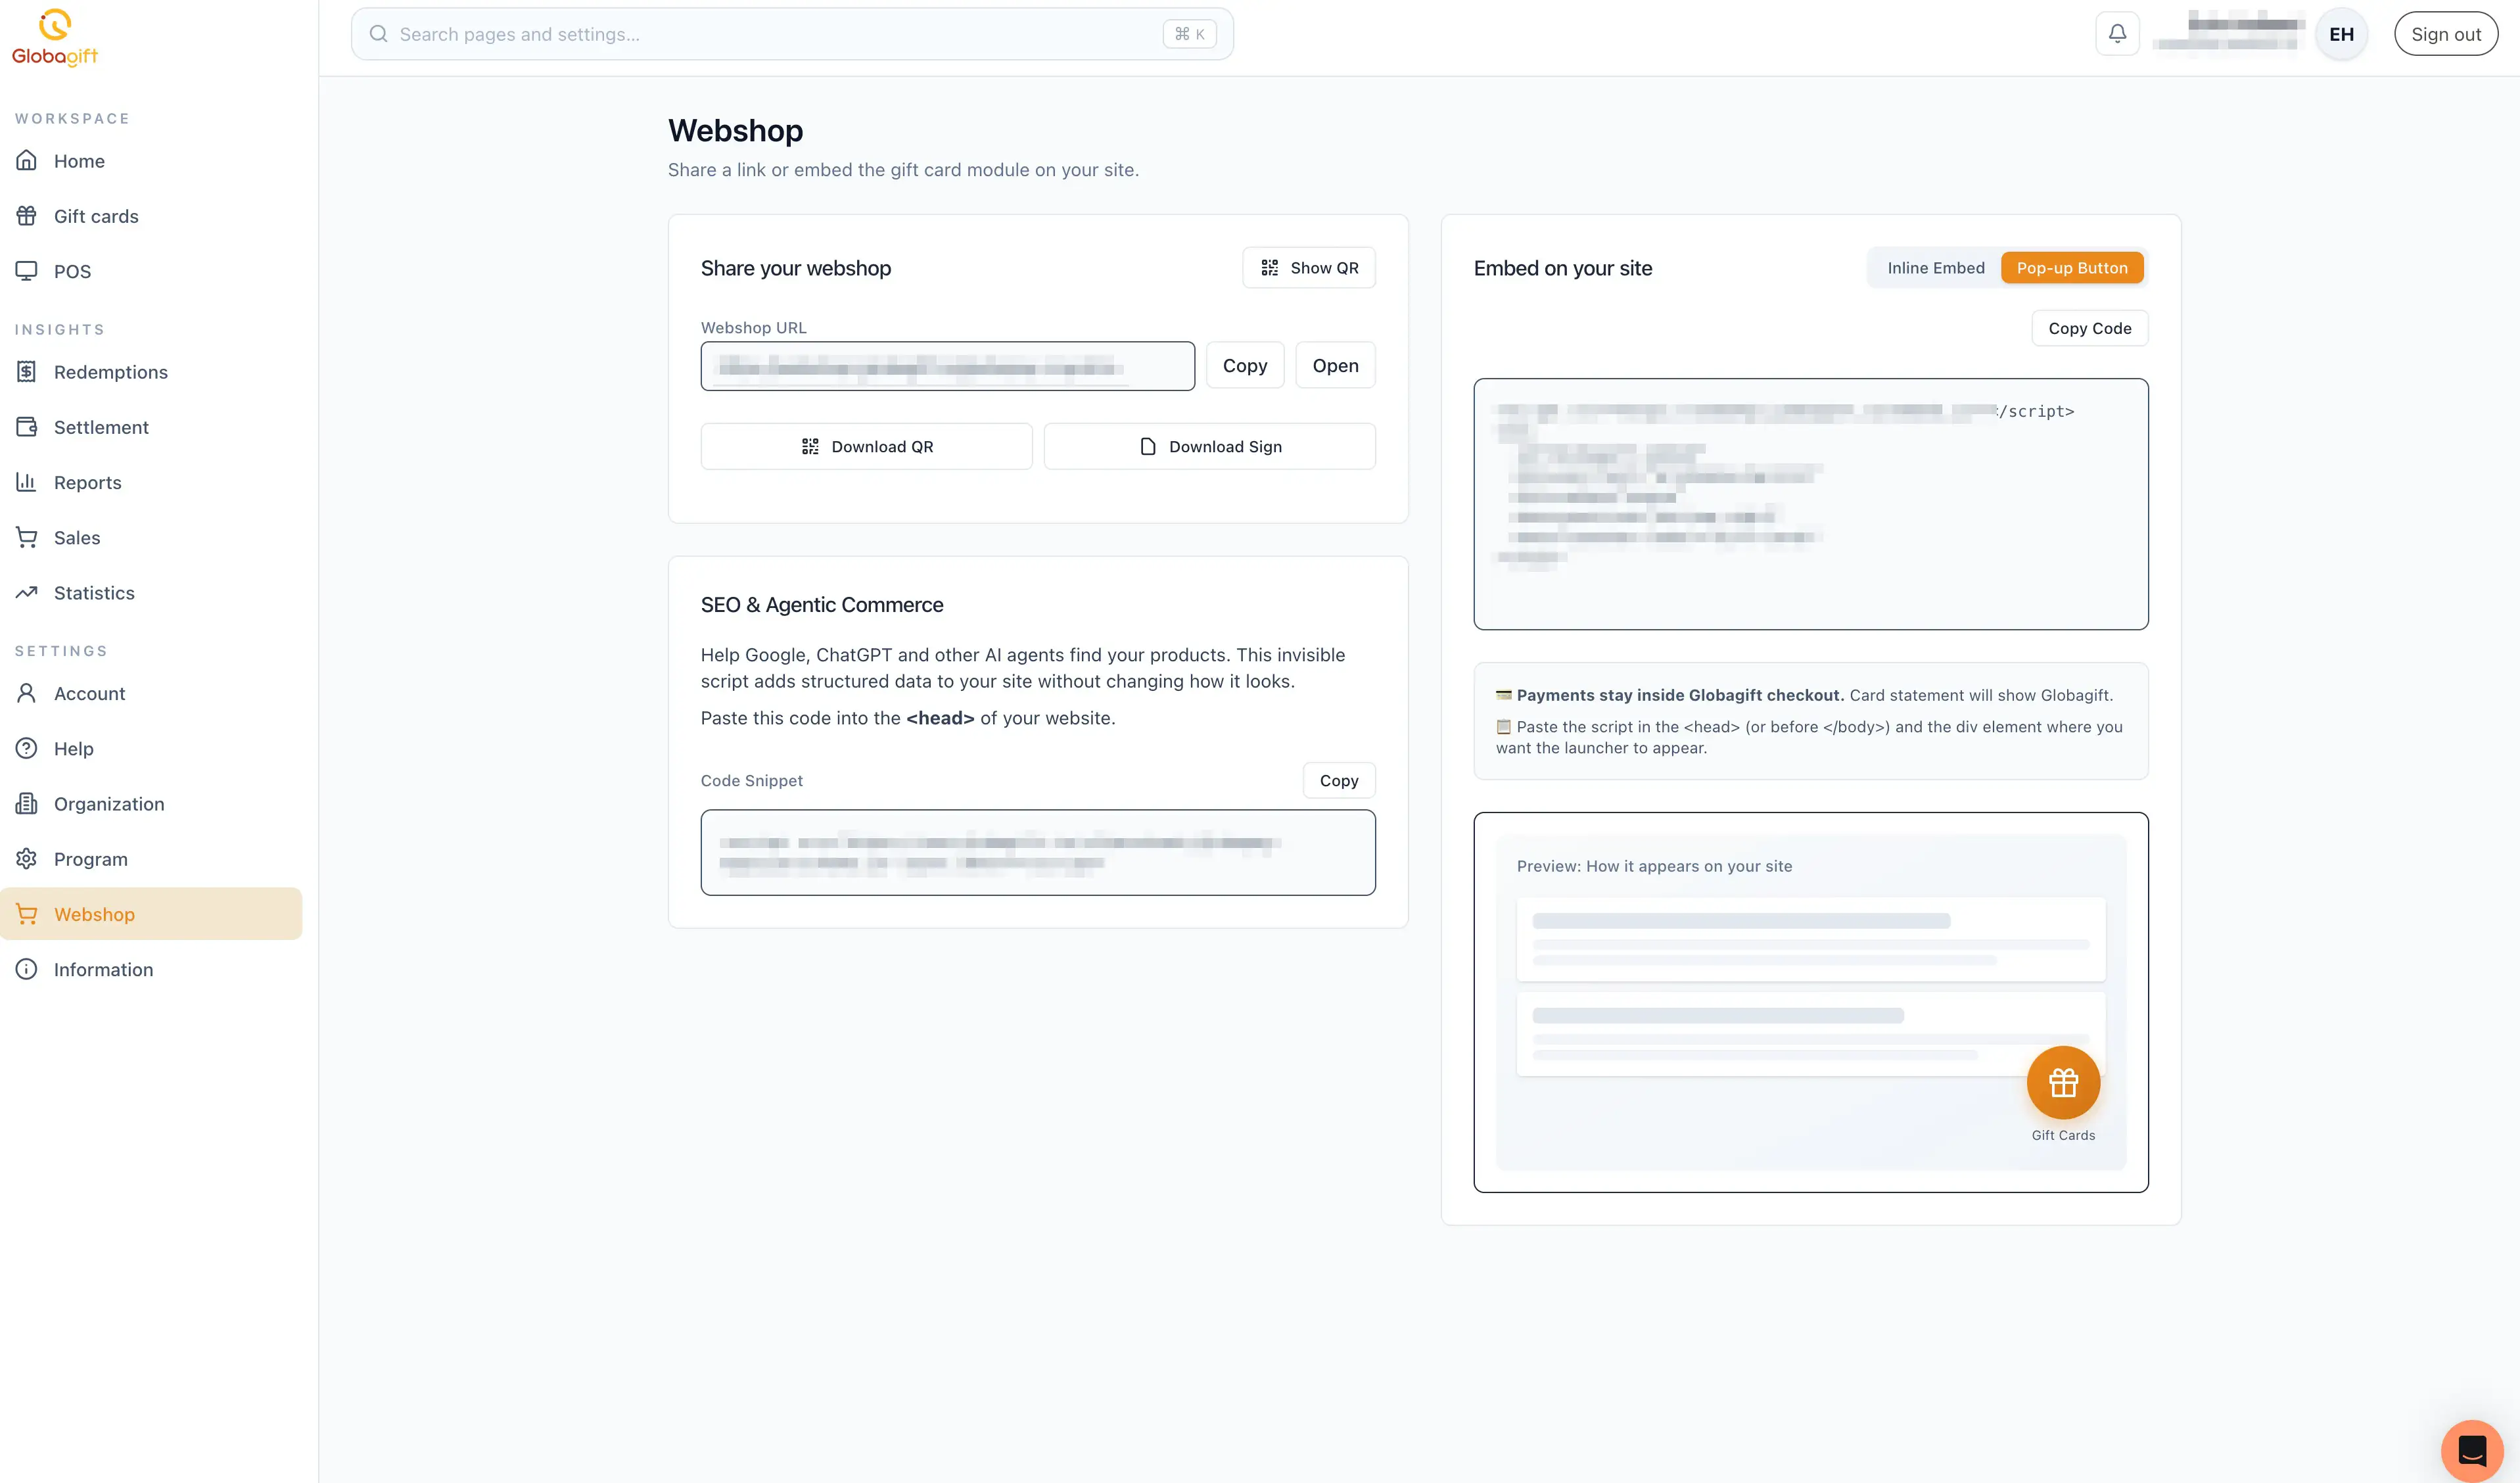Image resolution: width=2520 pixels, height=1483 pixels.
Task: Click the orange Gift Cards launcher preview button
Action: tap(2063, 1083)
